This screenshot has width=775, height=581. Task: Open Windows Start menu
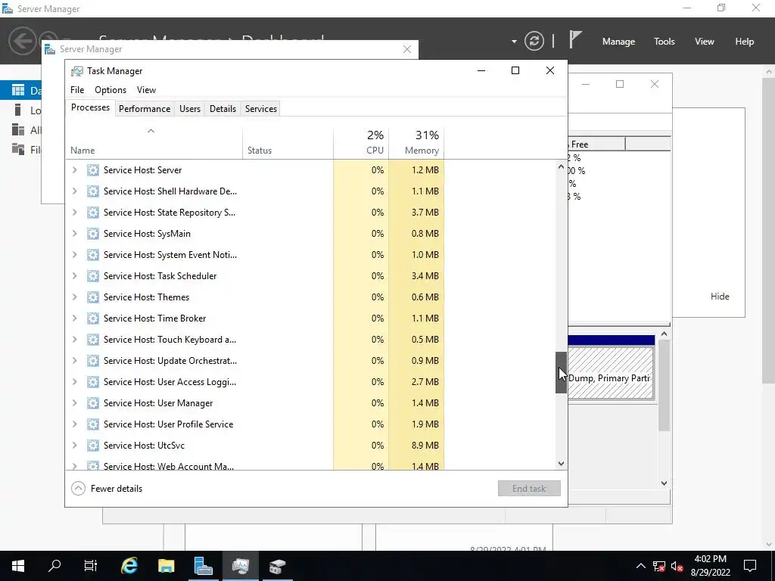point(18,566)
